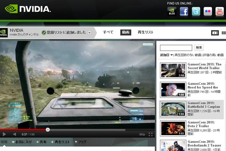Open the 情報 tab below the video
Viewport: 226px width, 151px height.
4,142
